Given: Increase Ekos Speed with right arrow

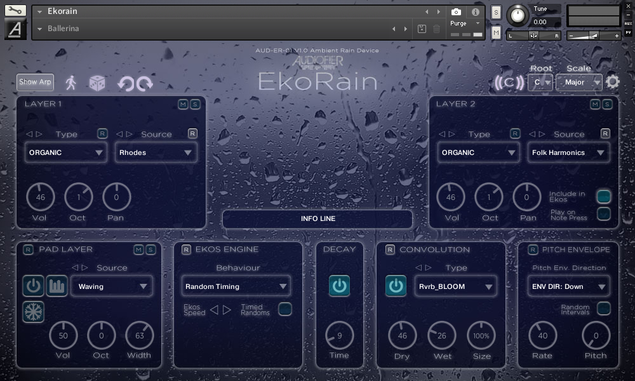Looking at the screenshot, I should [227, 310].
